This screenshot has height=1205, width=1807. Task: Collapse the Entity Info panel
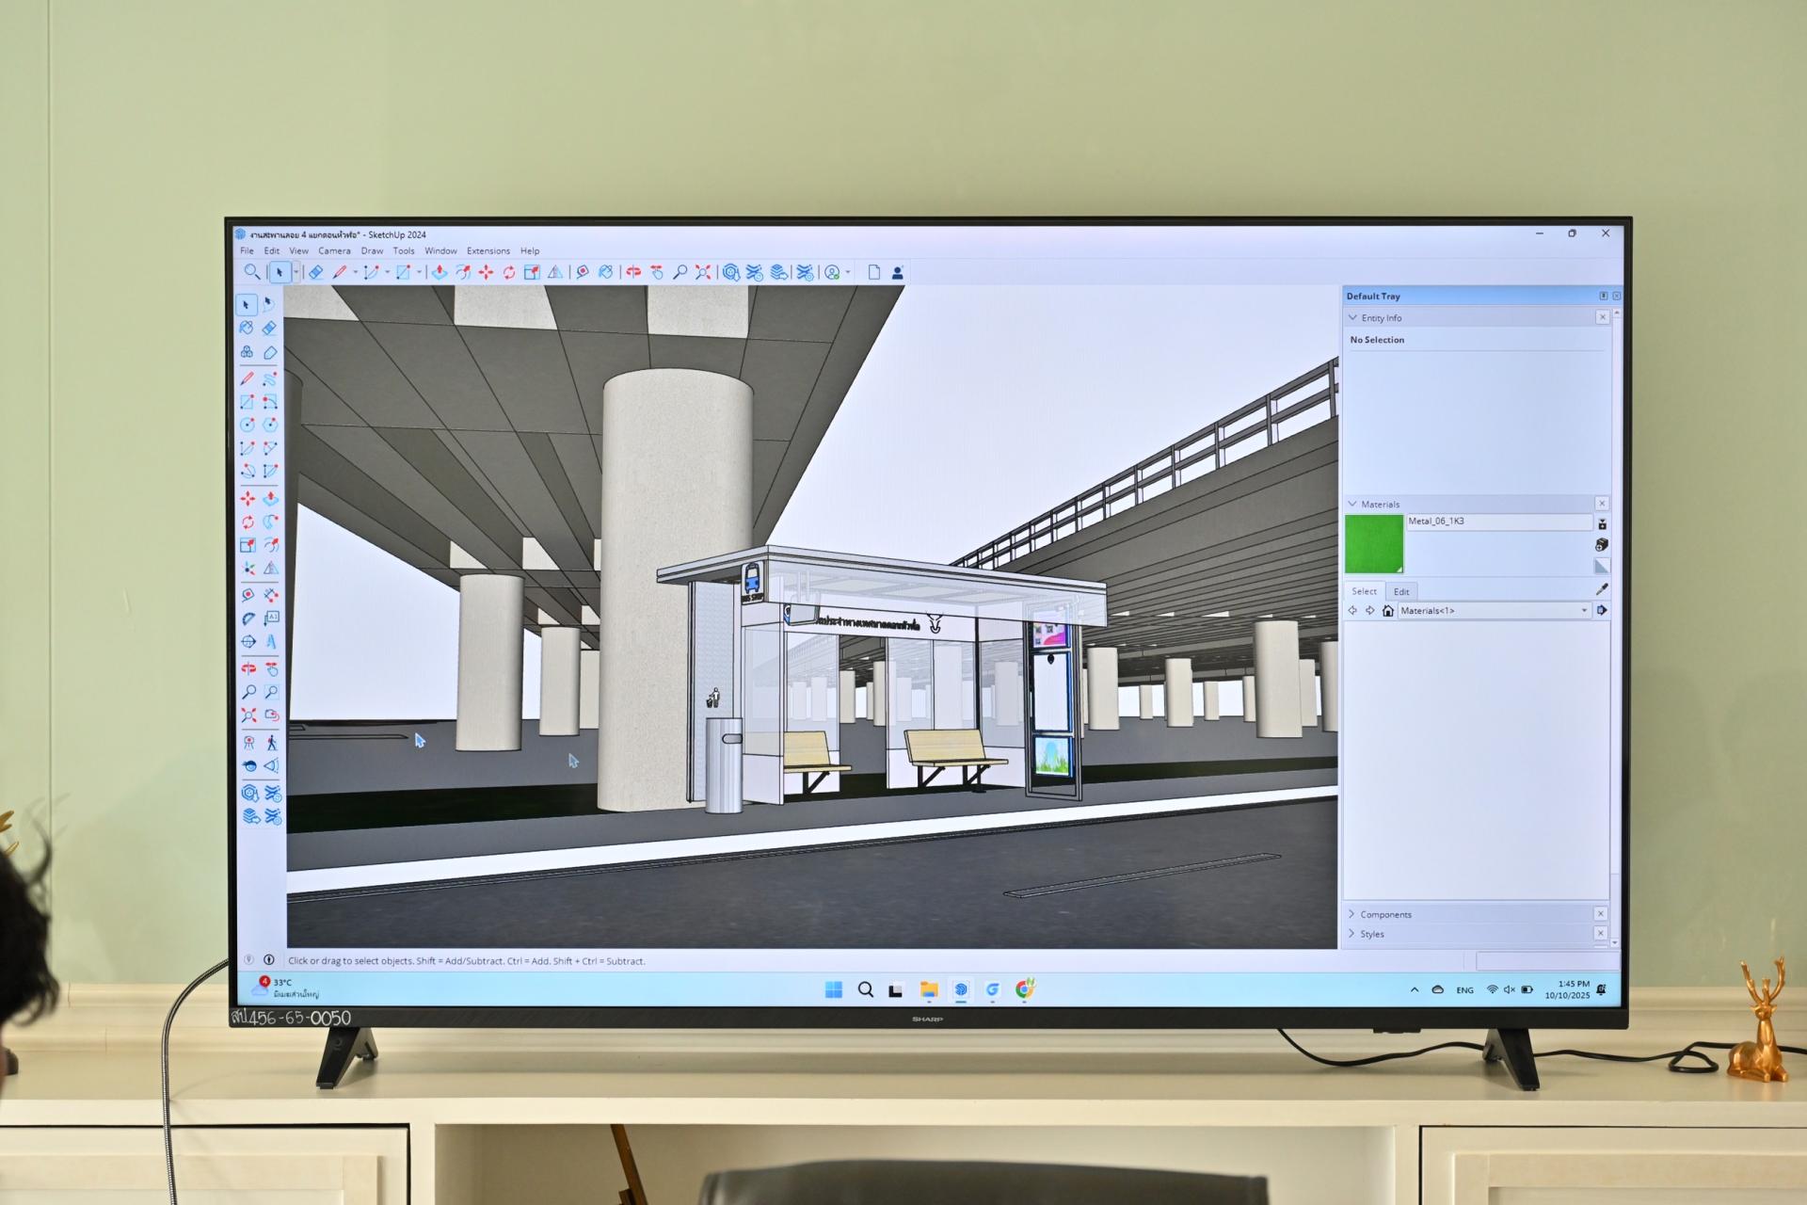(x=1353, y=318)
